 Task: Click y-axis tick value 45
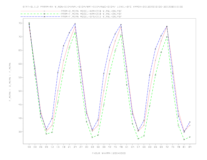pyautogui.click(x=20, y=105)
